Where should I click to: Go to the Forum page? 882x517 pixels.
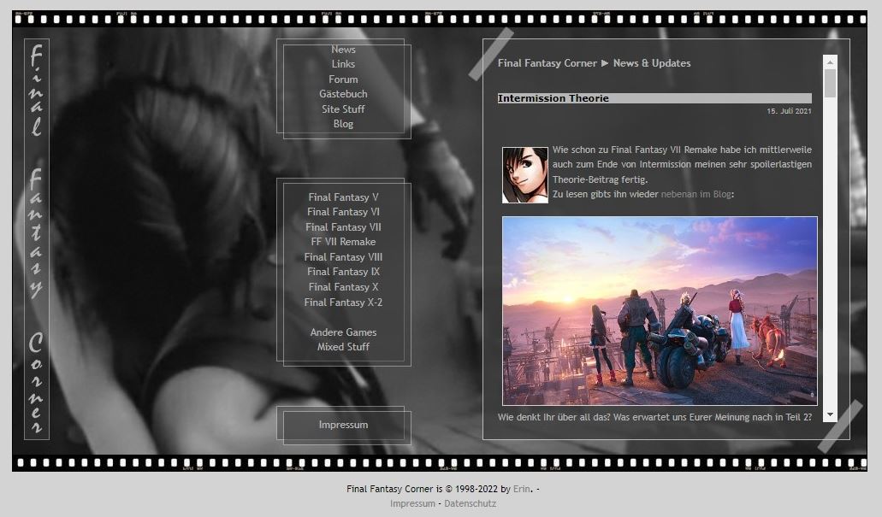click(x=343, y=79)
